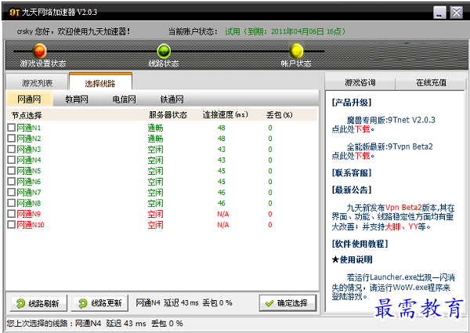Click the green line status light
The image size is (470, 333).
pyautogui.click(x=164, y=51)
